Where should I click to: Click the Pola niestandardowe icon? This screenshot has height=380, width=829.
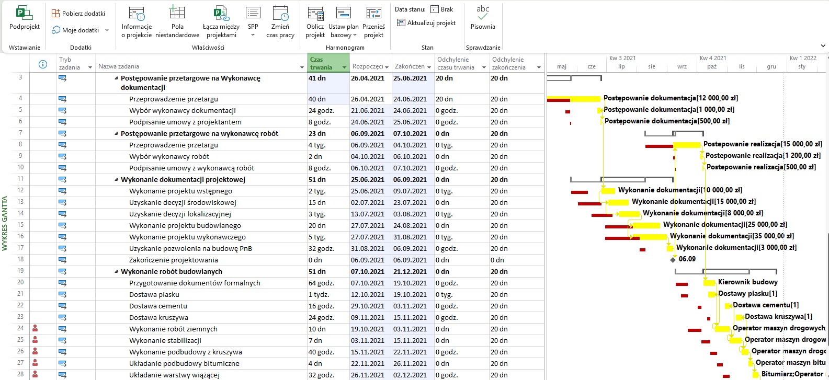point(177,14)
